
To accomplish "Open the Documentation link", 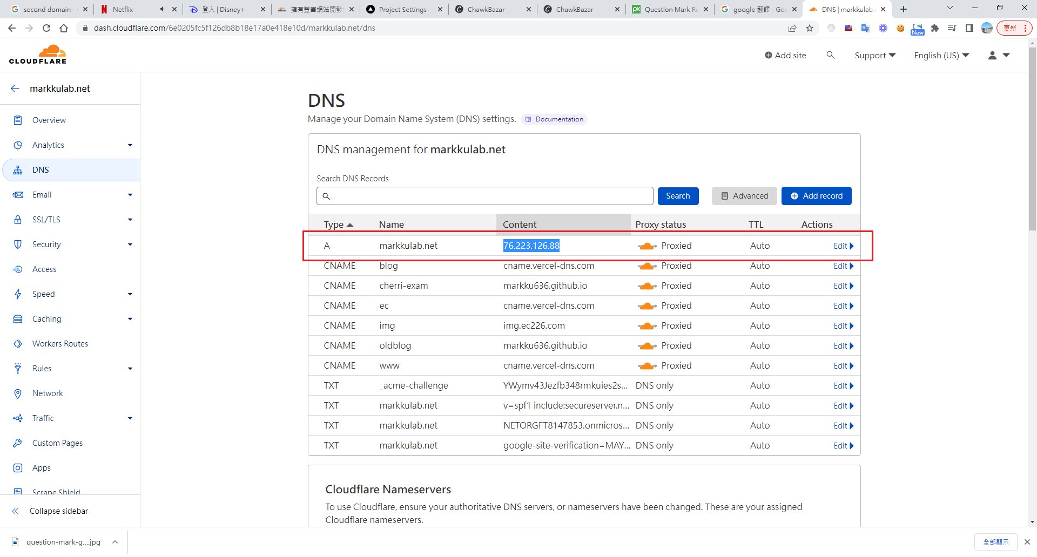I will 558,119.
